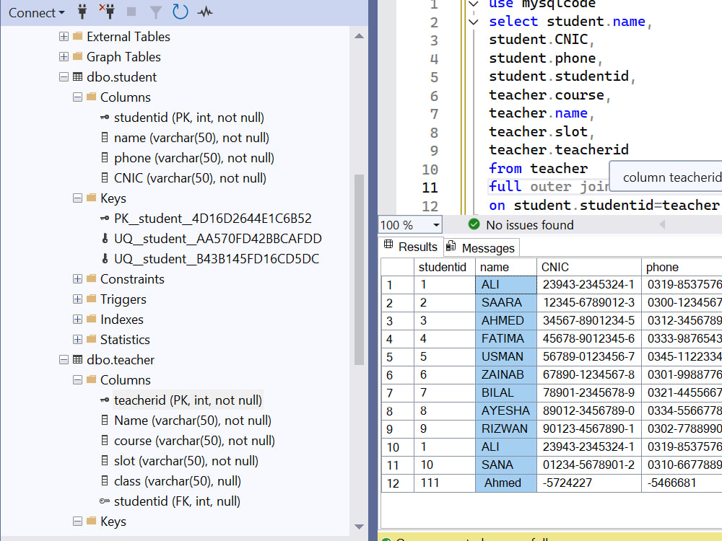Select the teacherid (PK, int, not null) column
Screen dimensions: 722x541
pyautogui.click(x=188, y=400)
